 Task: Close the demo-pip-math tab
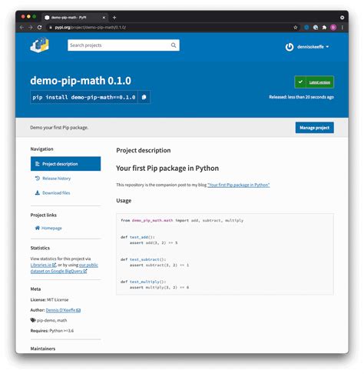pos(104,18)
